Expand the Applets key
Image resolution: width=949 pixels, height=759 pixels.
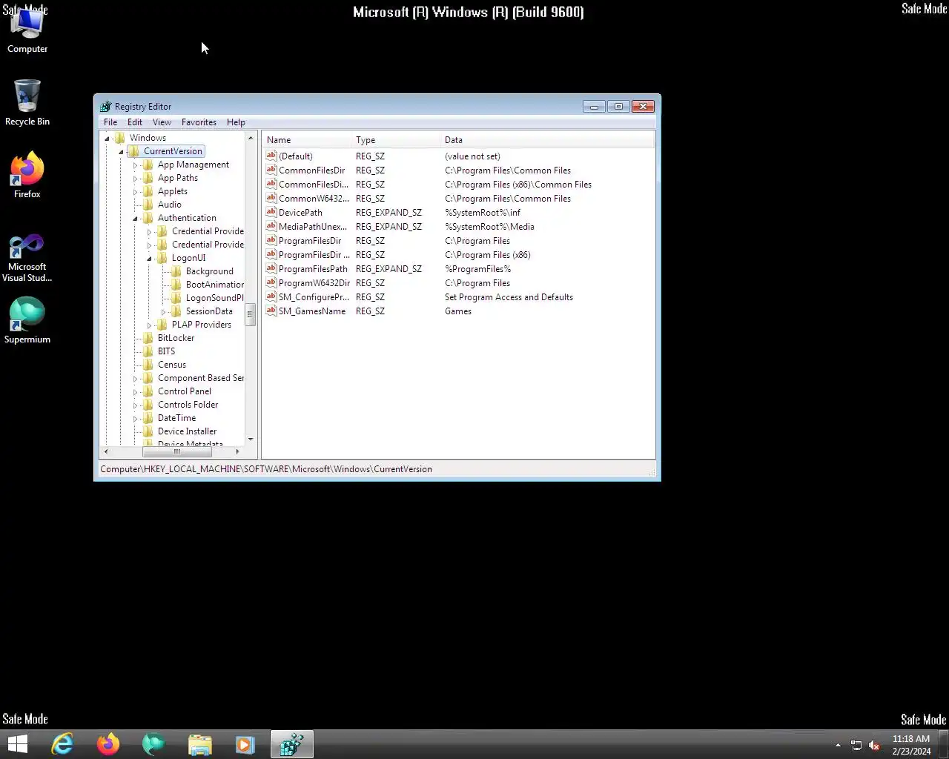pos(135,192)
